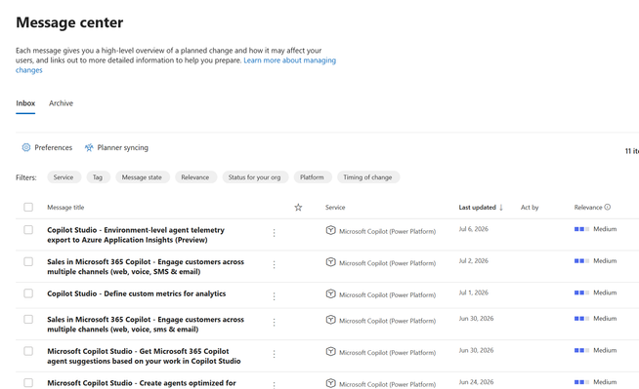Click relevance bars for Jul 6, 2026 row
Image resolution: width=639 pixels, height=389 pixels.
(x=581, y=229)
